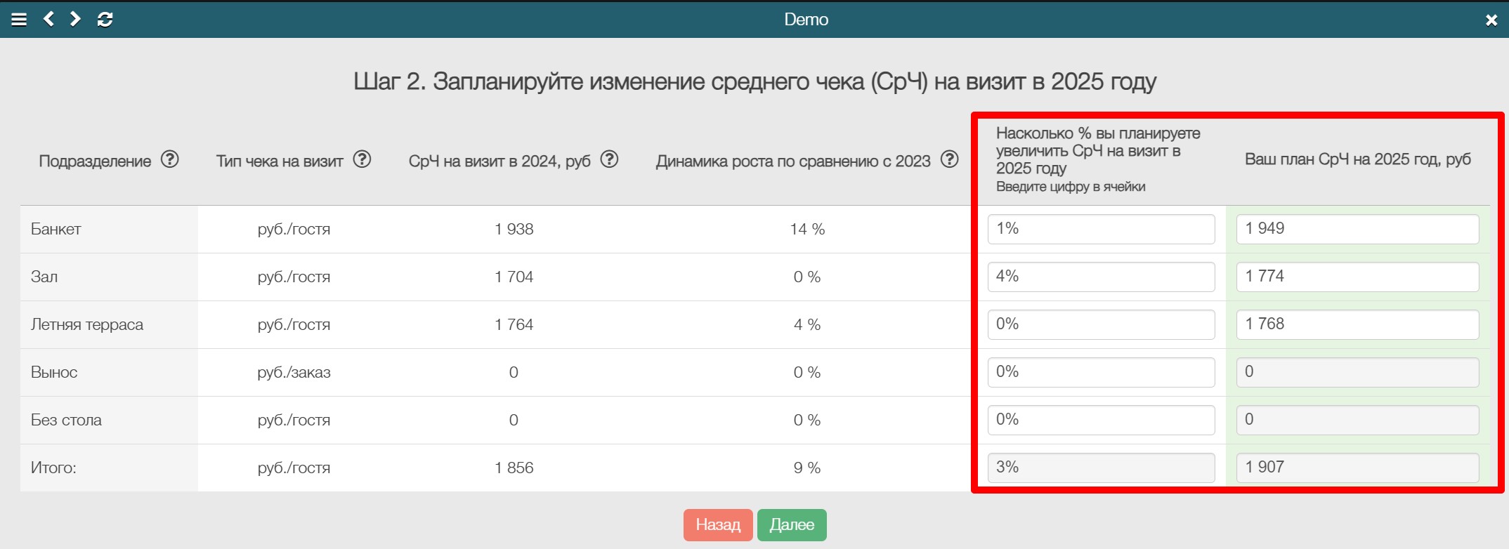Click Летняя терраса plan field 1 768
1509x549 pixels.
[x=1357, y=324]
